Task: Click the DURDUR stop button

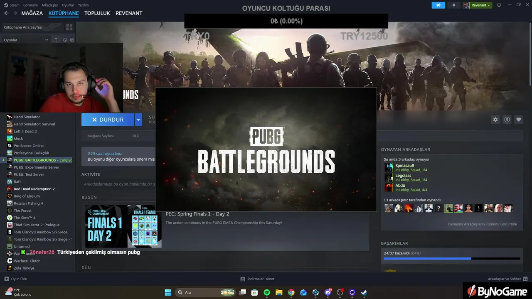Action: [x=108, y=120]
